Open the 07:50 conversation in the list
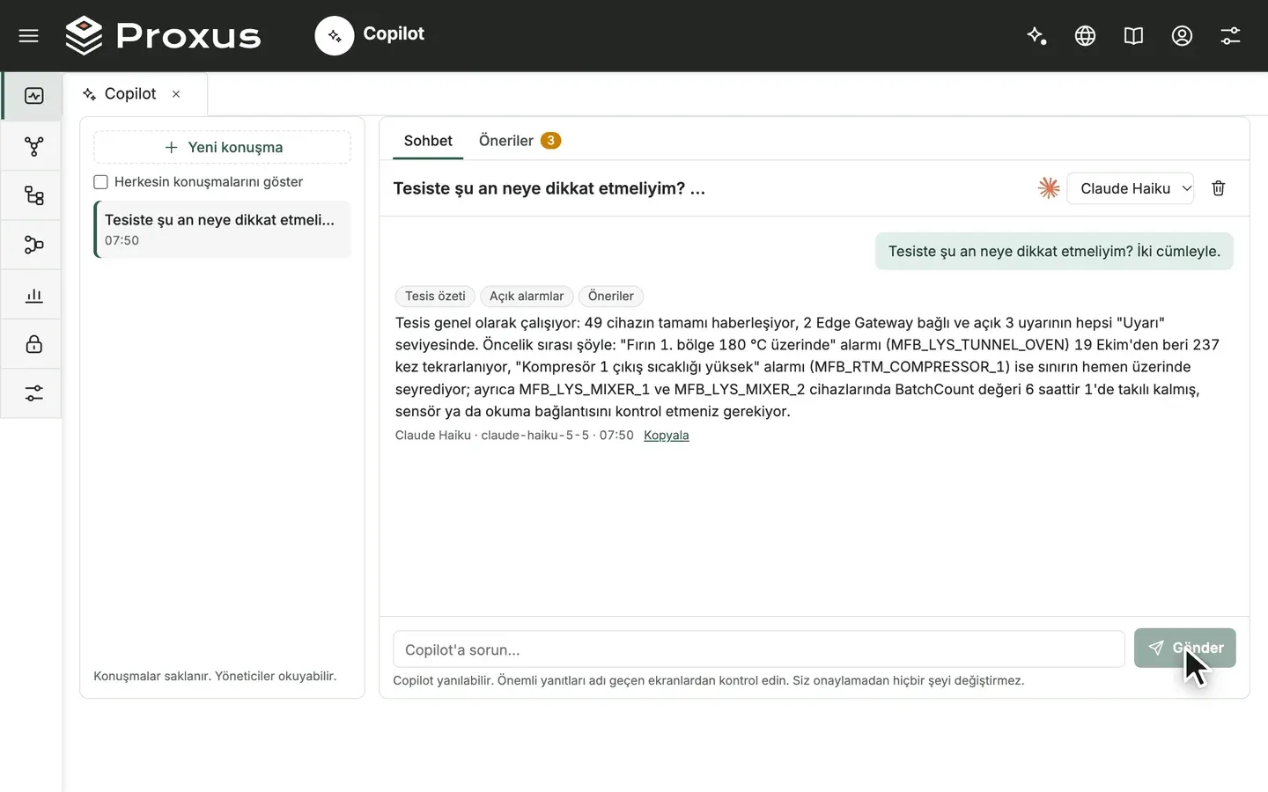Image resolution: width=1268 pixels, height=792 pixels. click(x=222, y=230)
